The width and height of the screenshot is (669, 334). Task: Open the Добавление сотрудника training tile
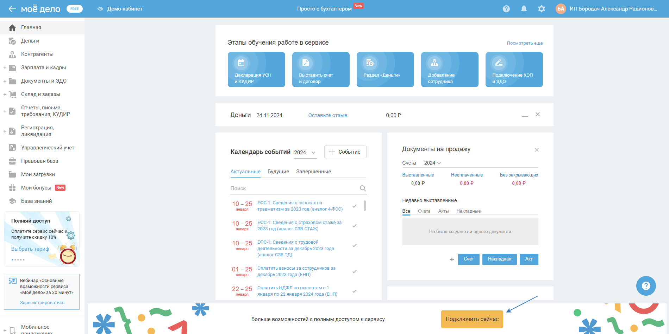[x=450, y=70]
